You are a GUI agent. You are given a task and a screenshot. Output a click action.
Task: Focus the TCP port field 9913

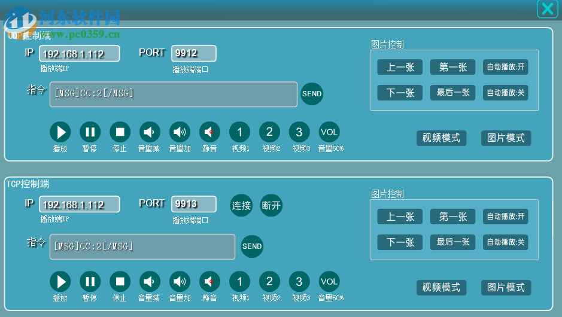pyautogui.click(x=193, y=205)
